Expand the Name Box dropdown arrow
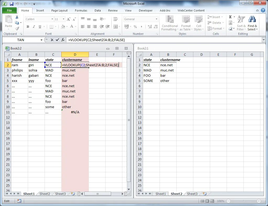 point(41,40)
